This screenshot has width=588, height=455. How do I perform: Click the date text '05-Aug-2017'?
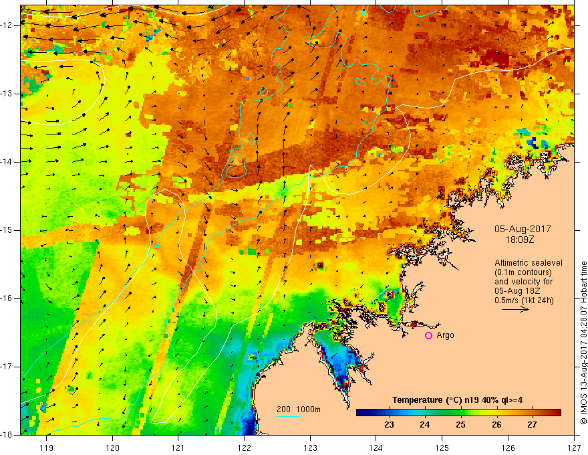(523, 229)
